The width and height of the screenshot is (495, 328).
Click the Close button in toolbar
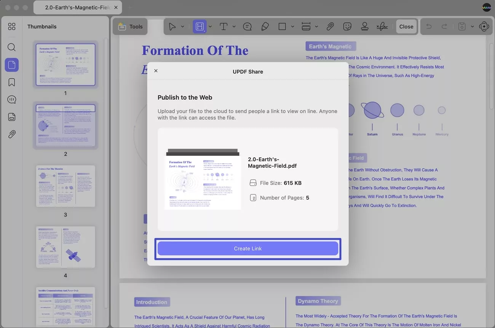(406, 27)
